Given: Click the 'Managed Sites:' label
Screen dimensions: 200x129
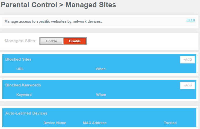Looking at the screenshot, I should point(21,41).
